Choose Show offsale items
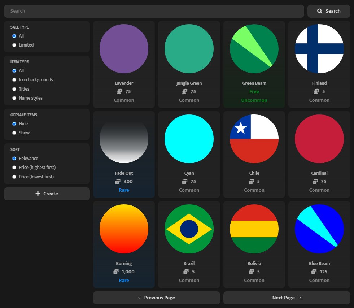 click(x=14, y=133)
